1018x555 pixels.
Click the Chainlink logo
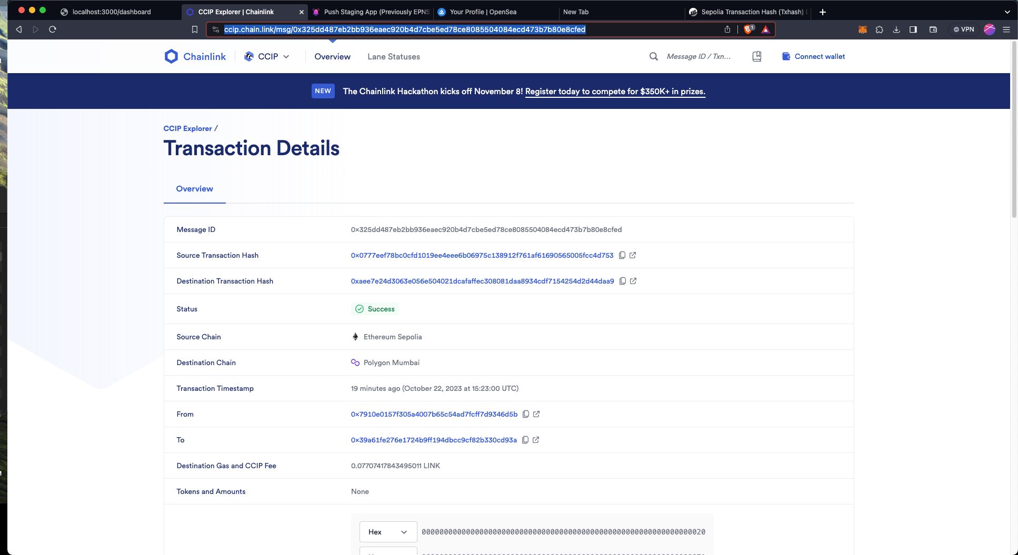point(195,56)
